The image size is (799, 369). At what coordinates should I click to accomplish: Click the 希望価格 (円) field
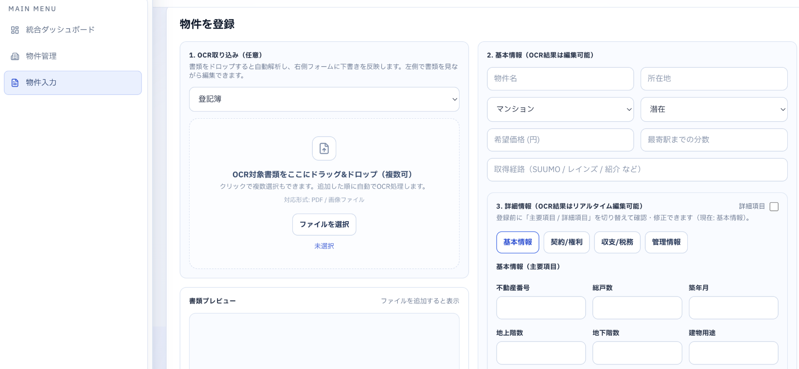(560, 140)
